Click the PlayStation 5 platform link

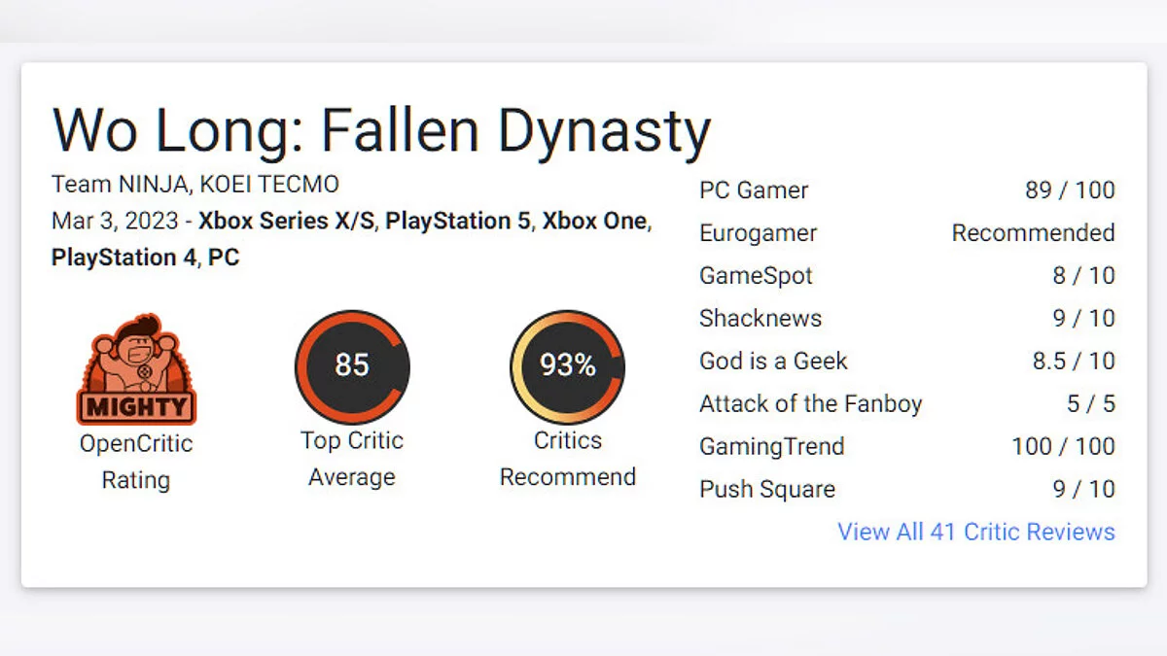pos(458,221)
